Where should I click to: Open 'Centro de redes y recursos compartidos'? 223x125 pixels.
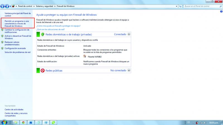tap(16, 114)
